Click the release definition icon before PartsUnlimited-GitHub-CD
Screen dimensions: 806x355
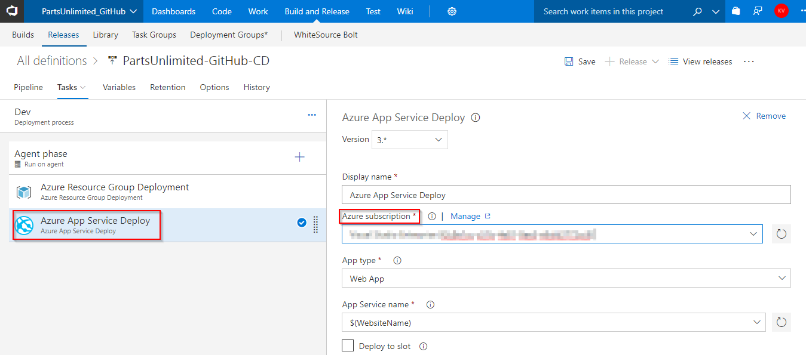pos(112,61)
